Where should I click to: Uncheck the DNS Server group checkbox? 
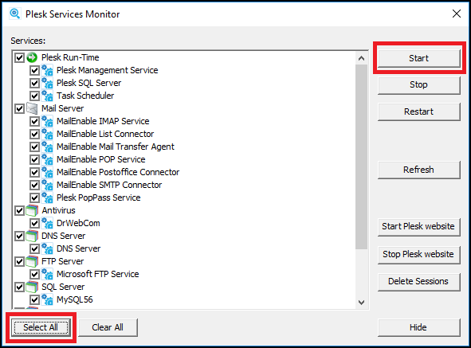pyautogui.click(x=19, y=236)
